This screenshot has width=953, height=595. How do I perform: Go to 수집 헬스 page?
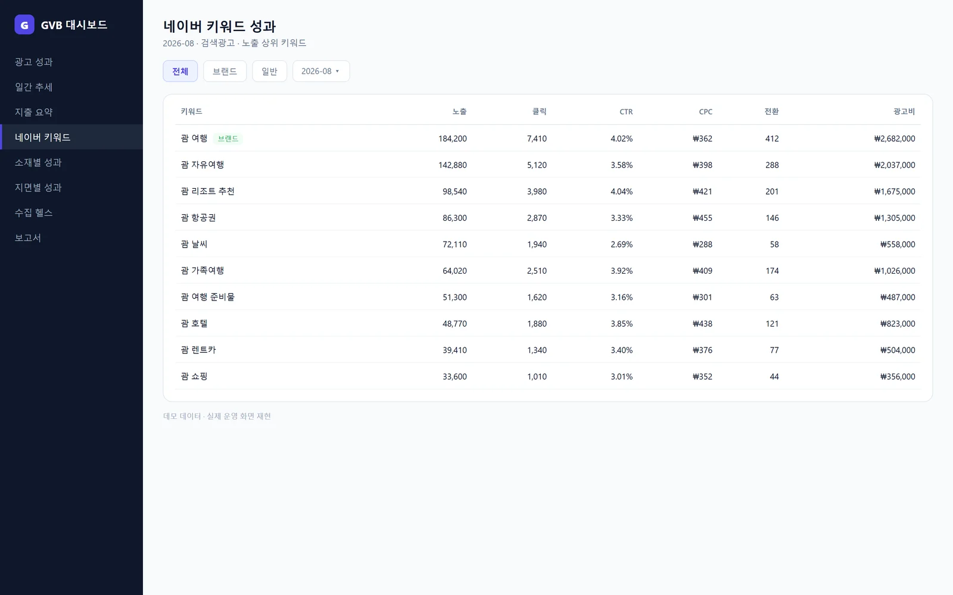click(x=71, y=212)
